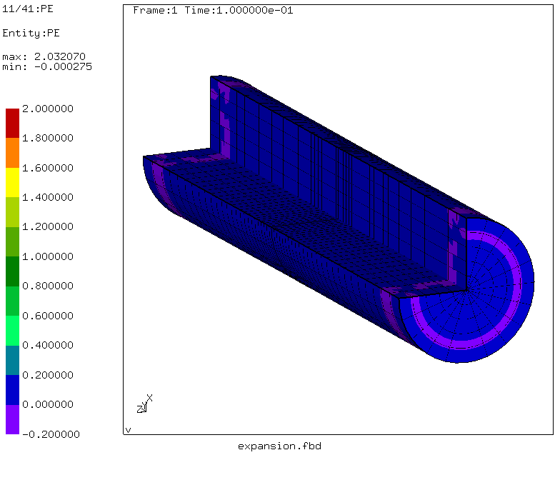Click the legend value 1.400000
The width and height of the screenshot is (560, 480).
(x=48, y=197)
